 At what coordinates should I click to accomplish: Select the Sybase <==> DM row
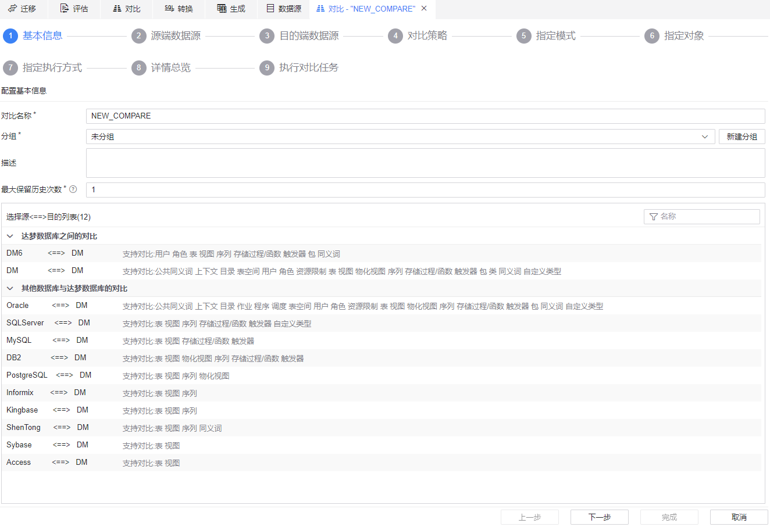[x=382, y=445]
